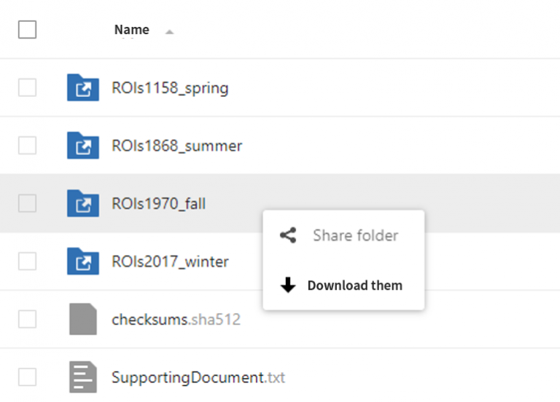
Task: Open the ROIs2017_winter folder name link
Action: pos(170,261)
